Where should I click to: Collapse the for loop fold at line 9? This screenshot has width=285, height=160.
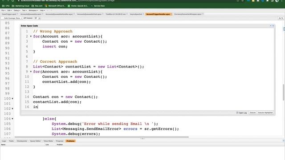point(31,72)
